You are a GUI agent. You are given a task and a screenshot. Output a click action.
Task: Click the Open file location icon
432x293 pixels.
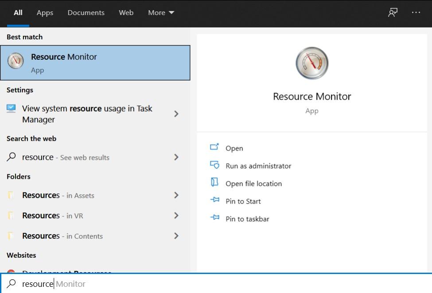[x=214, y=182]
